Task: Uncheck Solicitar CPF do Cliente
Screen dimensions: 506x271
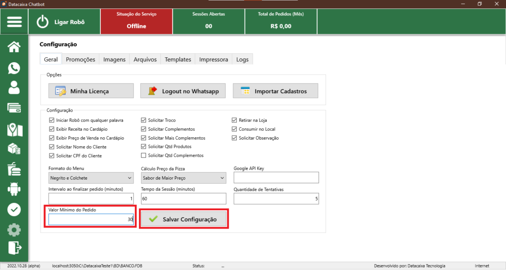Action: tap(52, 155)
